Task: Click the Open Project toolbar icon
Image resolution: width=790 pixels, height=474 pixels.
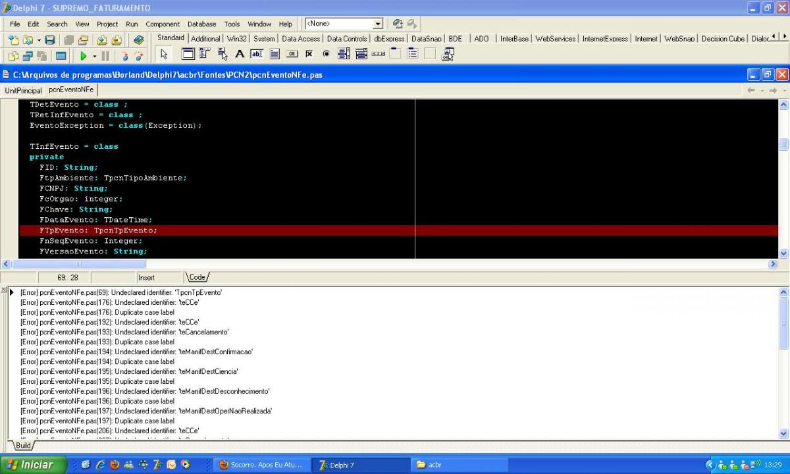Action: 82,39
